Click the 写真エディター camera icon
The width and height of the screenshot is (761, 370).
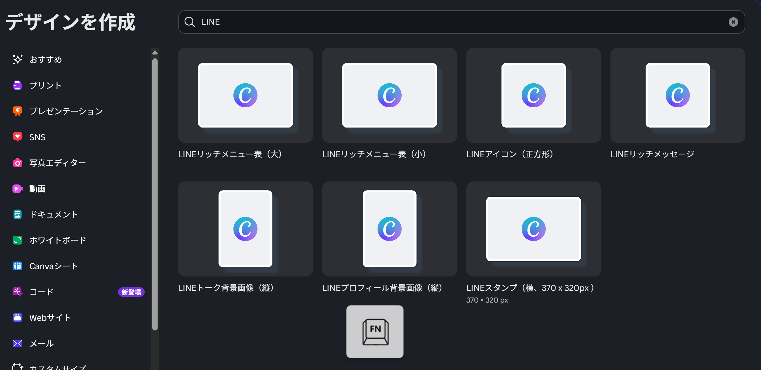pyautogui.click(x=18, y=163)
